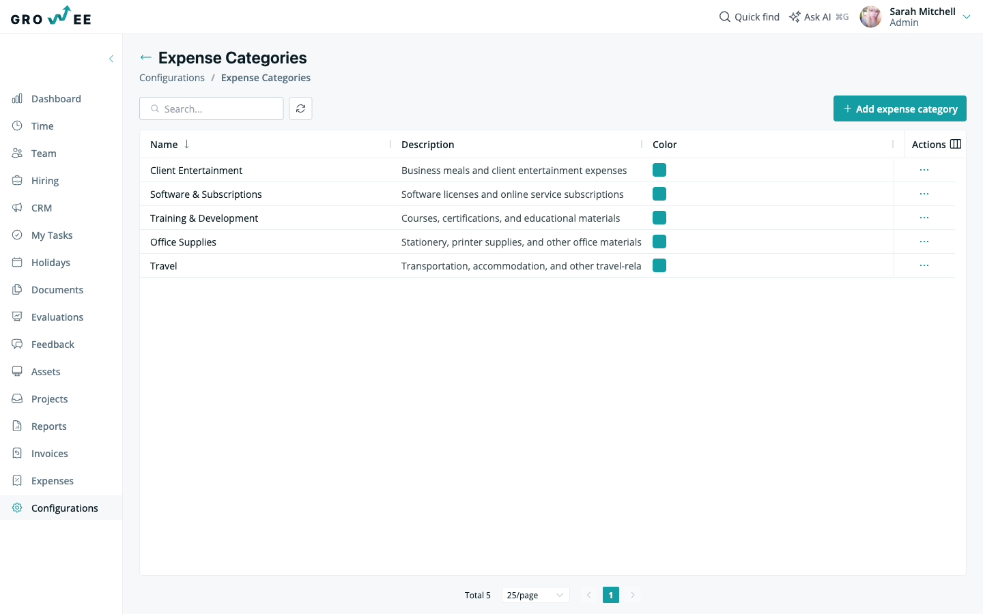
Task: Click the Configurations gear icon
Action: [x=17, y=508]
